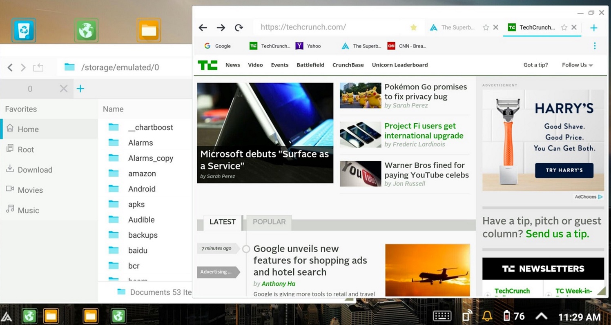Click the file manager up-directory icon

38,67
